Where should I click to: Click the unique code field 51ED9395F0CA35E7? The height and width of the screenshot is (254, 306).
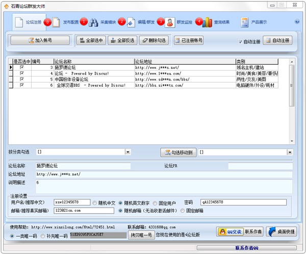tap(98, 235)
